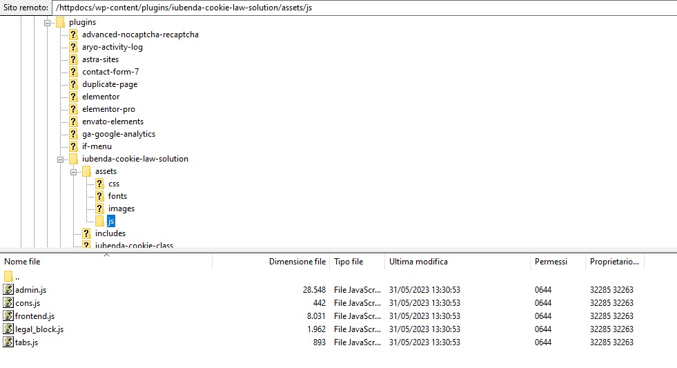Image resolution: width=677 pixels, height=368 pixels.
Task: Click the plugins folder icon
Action: 61,22
